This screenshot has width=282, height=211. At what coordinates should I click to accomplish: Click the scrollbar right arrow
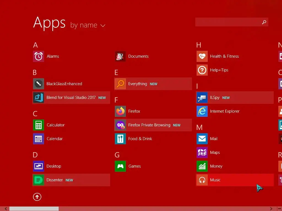pos(271,209)
